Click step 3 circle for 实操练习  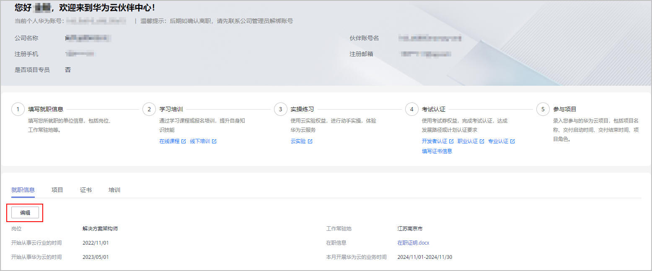pos(281,110)
